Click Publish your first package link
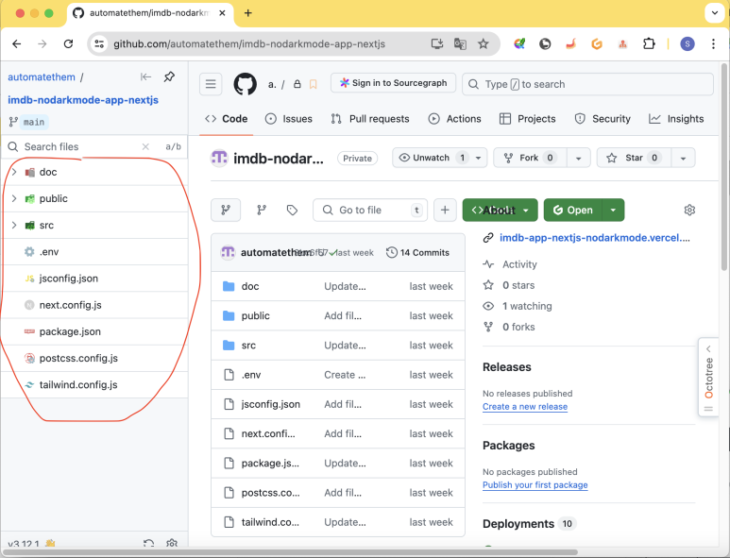730x558 pixels. [535, 485]
